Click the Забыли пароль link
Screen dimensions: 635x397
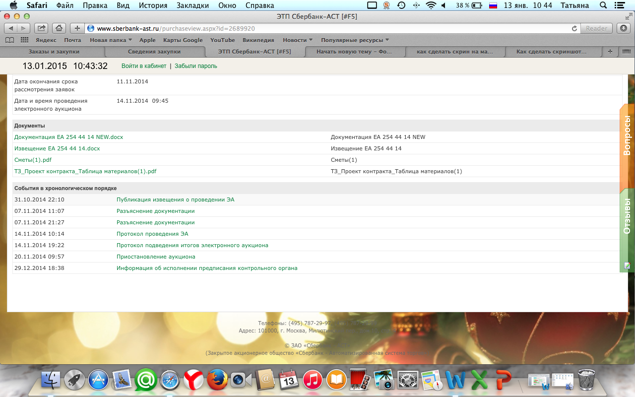pos(196,66)
